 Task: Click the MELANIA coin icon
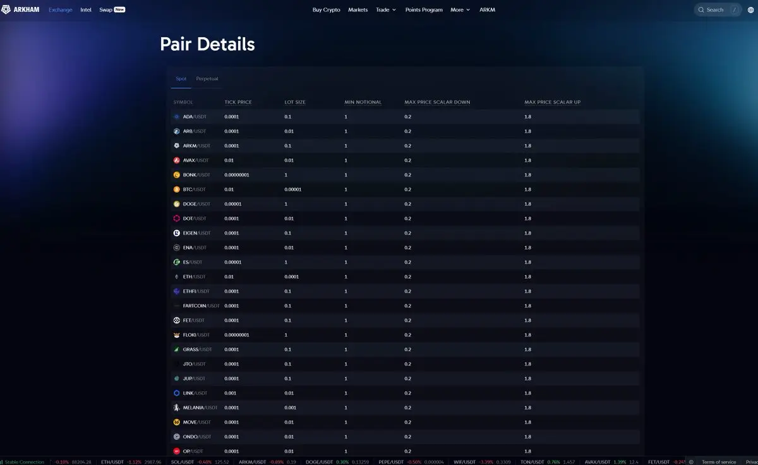click(177, 408)
